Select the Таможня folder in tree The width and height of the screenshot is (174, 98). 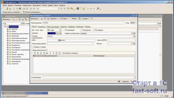click(x=15, y=64)
